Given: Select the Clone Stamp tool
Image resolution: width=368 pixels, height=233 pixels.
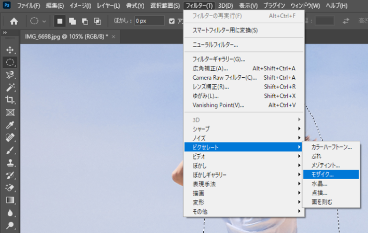Looking at the screenshot, I should (x=10, y=163).
